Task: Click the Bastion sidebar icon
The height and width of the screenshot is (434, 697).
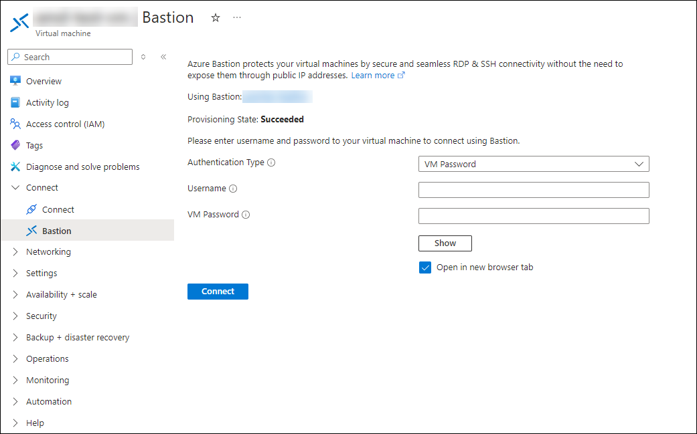Action: (x=31, y=231)
